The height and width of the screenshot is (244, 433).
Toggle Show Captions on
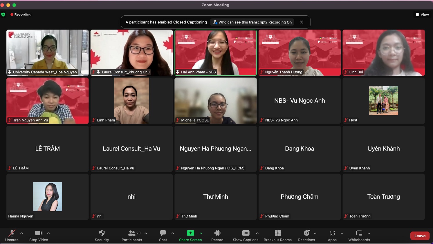[x=246, y=236]
